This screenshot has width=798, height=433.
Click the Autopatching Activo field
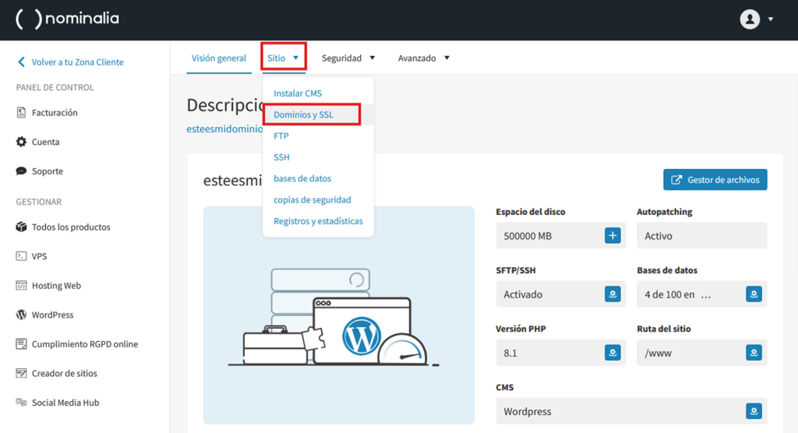click(x=702, y=236)
